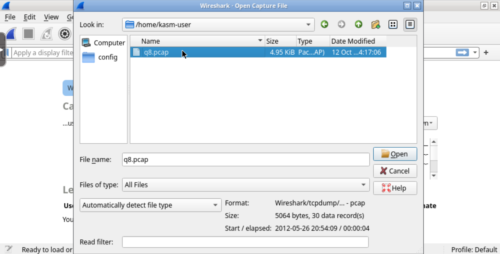Screen dimensions: 500x254
Task: Open the File menu
Action: 10,17
